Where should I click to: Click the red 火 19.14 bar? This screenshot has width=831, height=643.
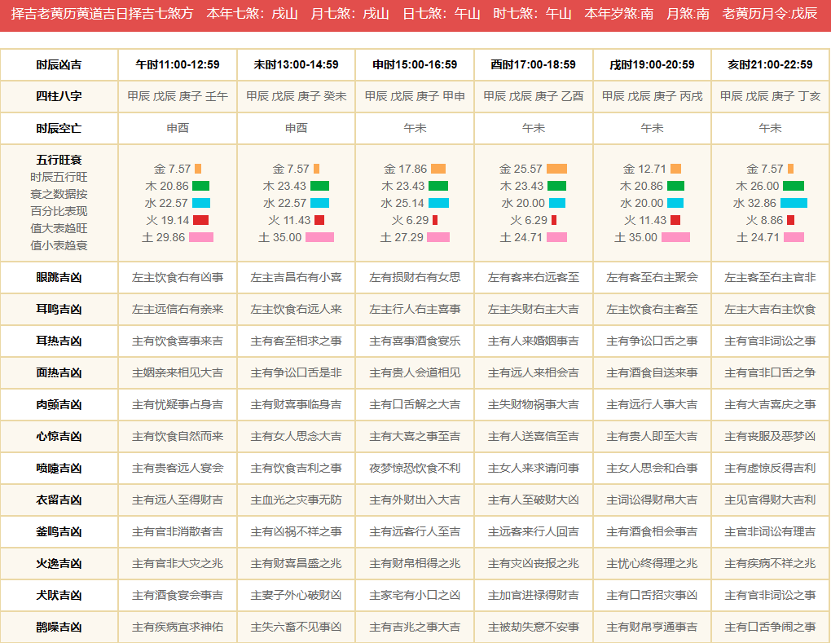(201, 220)
